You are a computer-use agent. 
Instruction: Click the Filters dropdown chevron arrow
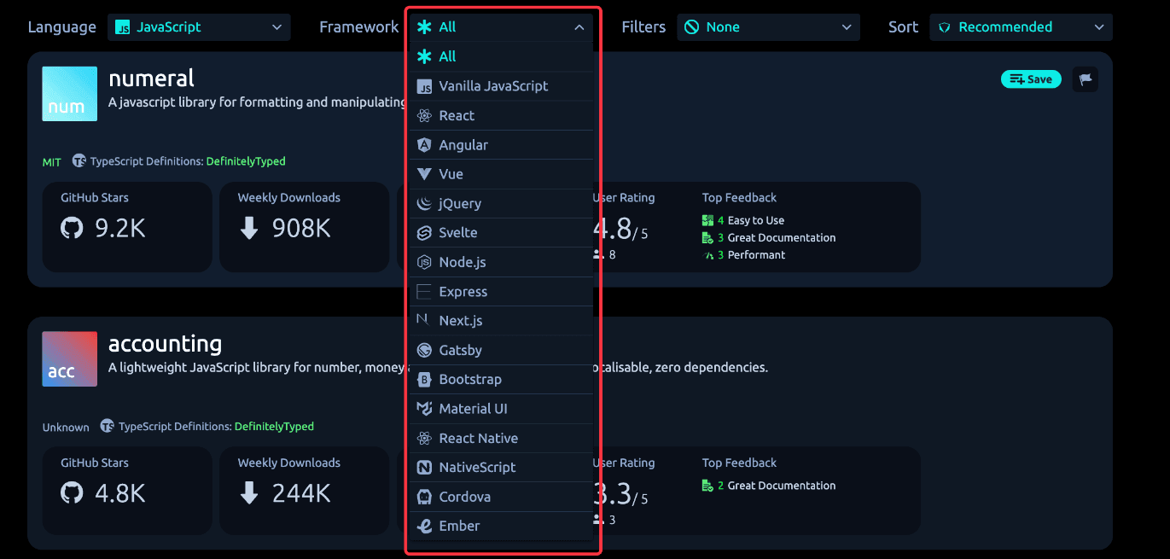point(847,27)
